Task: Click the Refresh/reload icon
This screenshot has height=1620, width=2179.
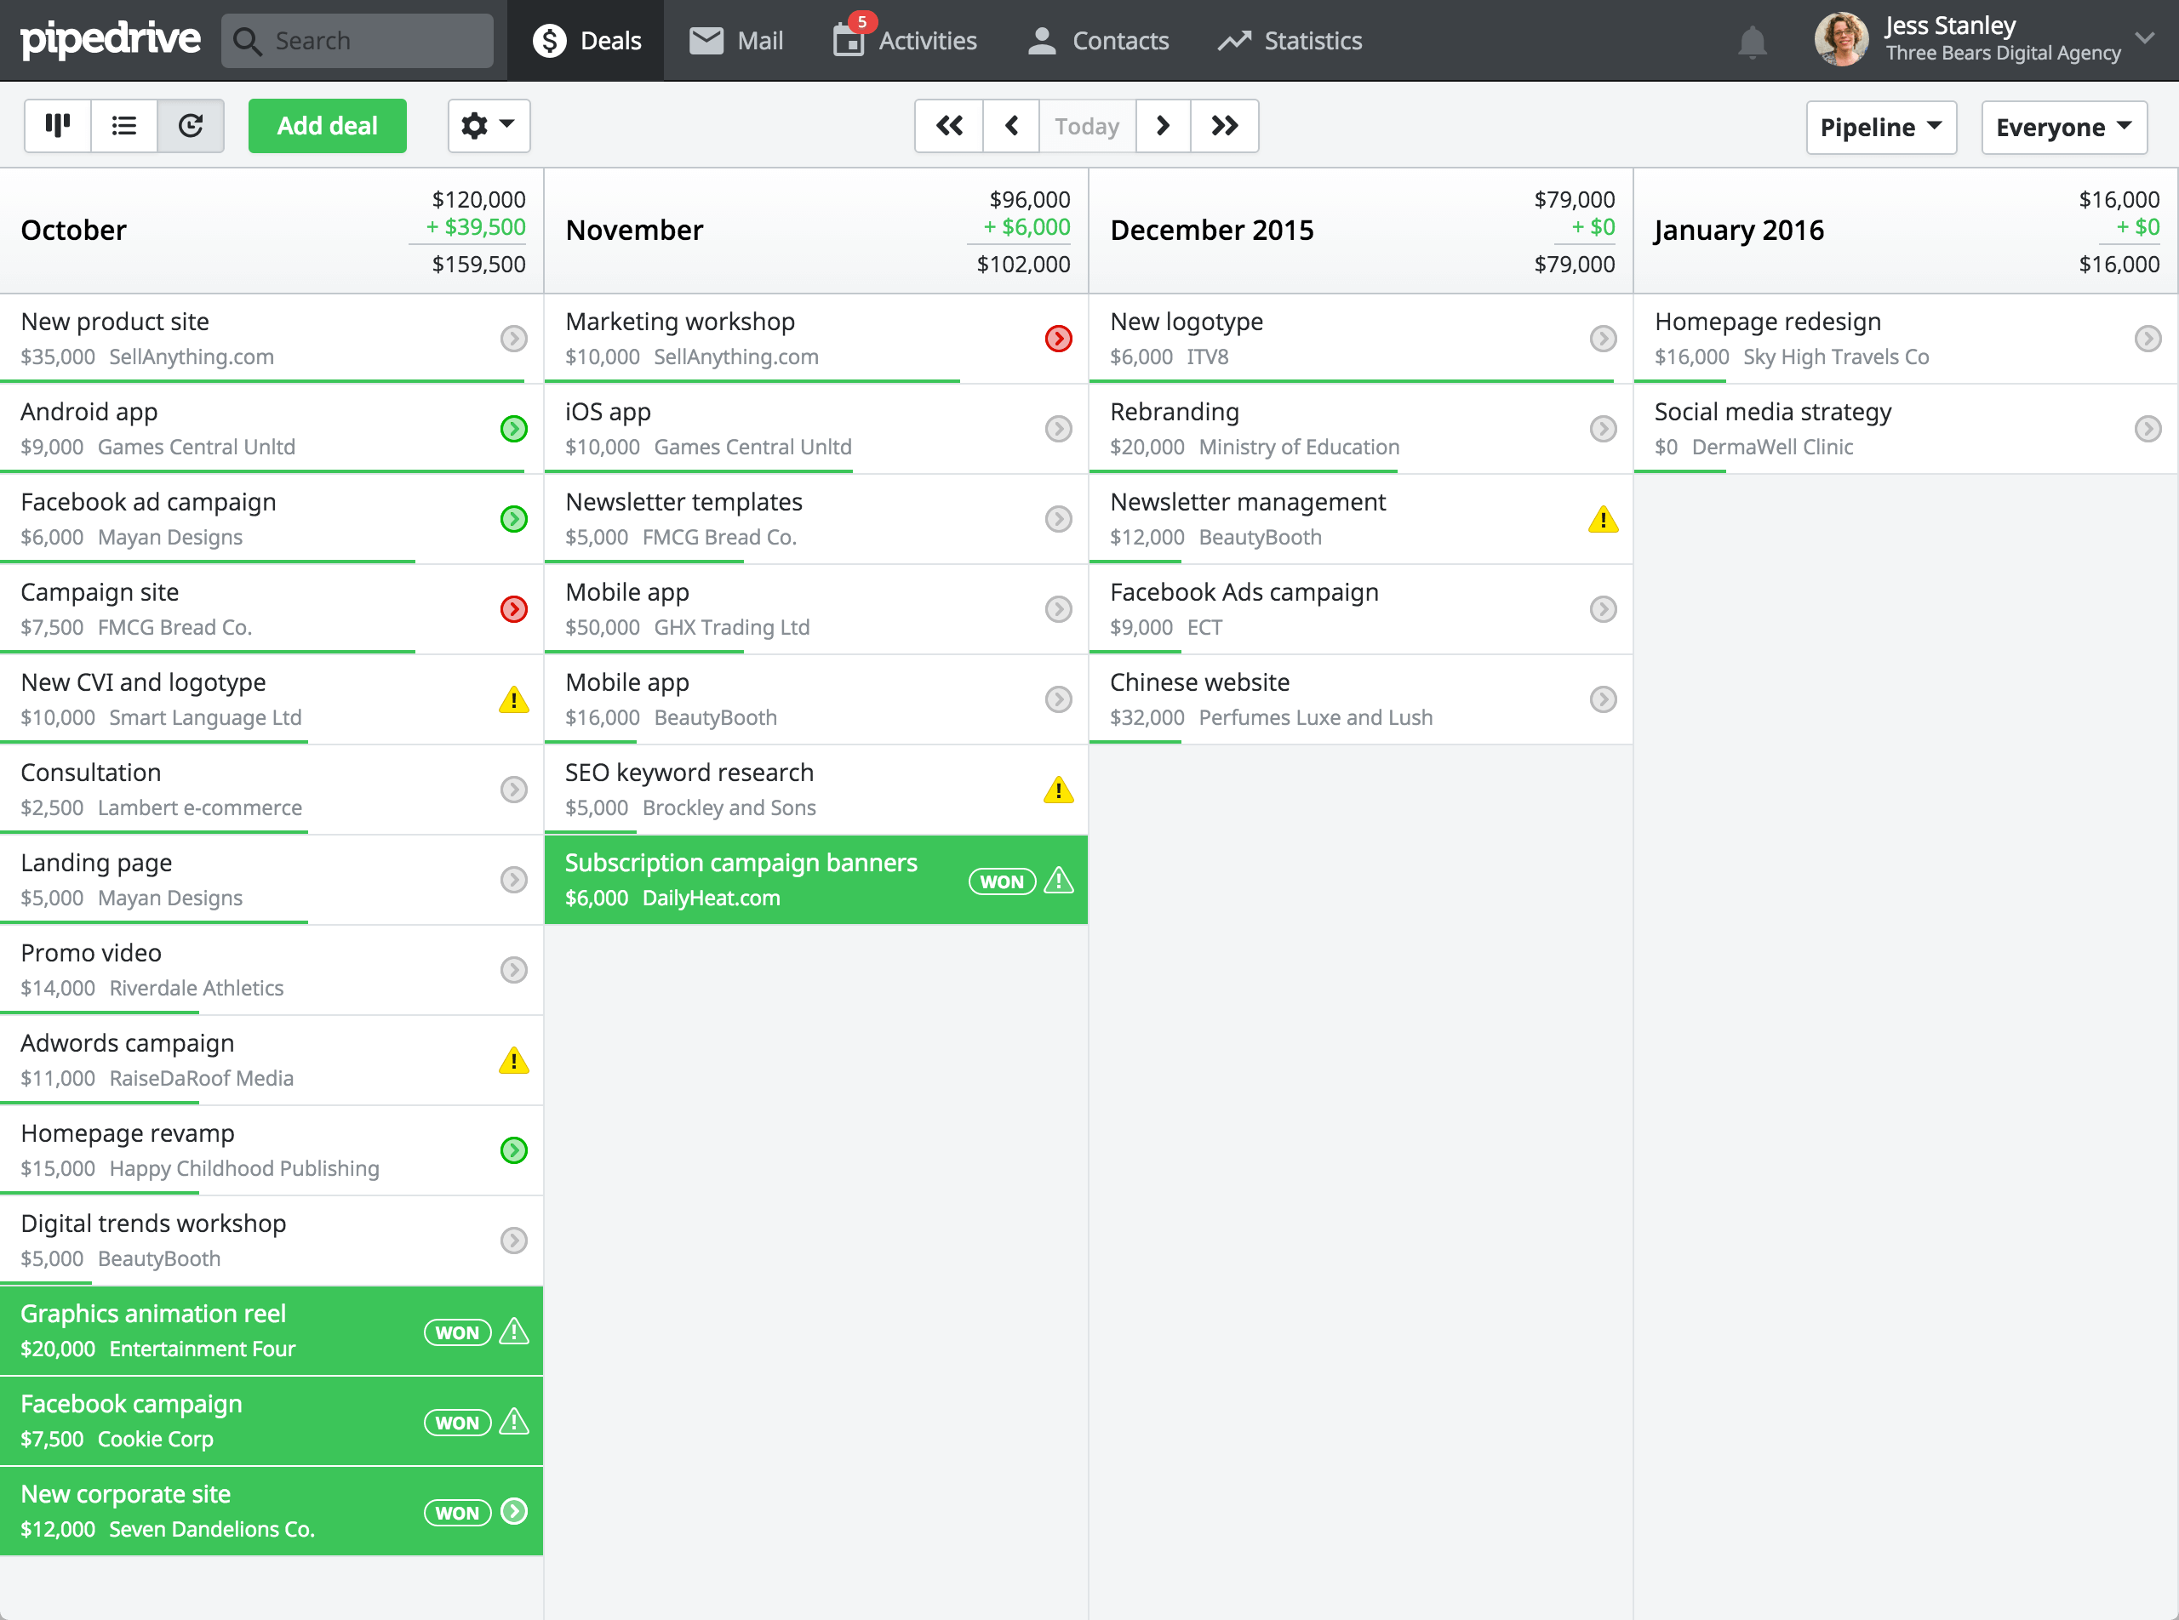Action: (191, 124)
